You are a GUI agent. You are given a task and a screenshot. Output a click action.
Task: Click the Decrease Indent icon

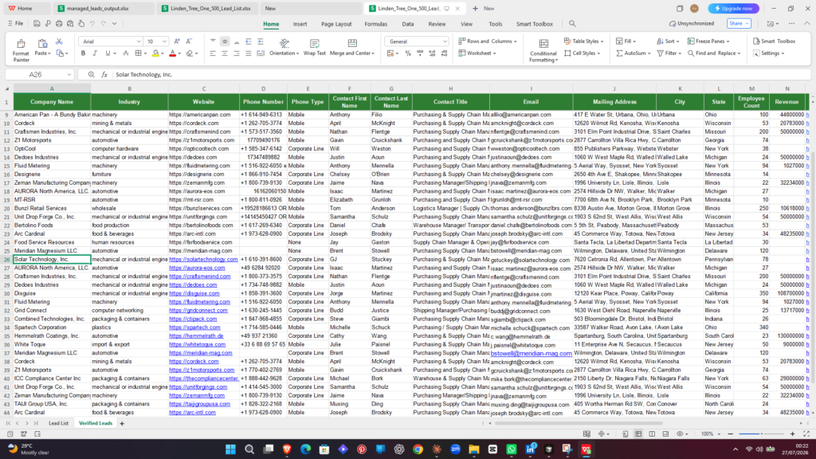(x=249, y=41)
